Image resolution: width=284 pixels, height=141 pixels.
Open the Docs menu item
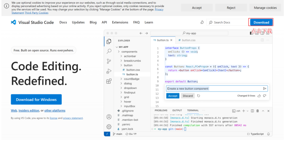coord(63,22)
